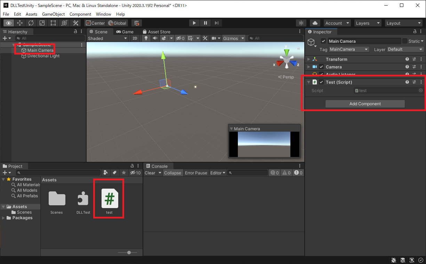The image size is (426, 264).
Task: Open Services cloud icon
Action: pyautogui.click(x=315, y=23)
